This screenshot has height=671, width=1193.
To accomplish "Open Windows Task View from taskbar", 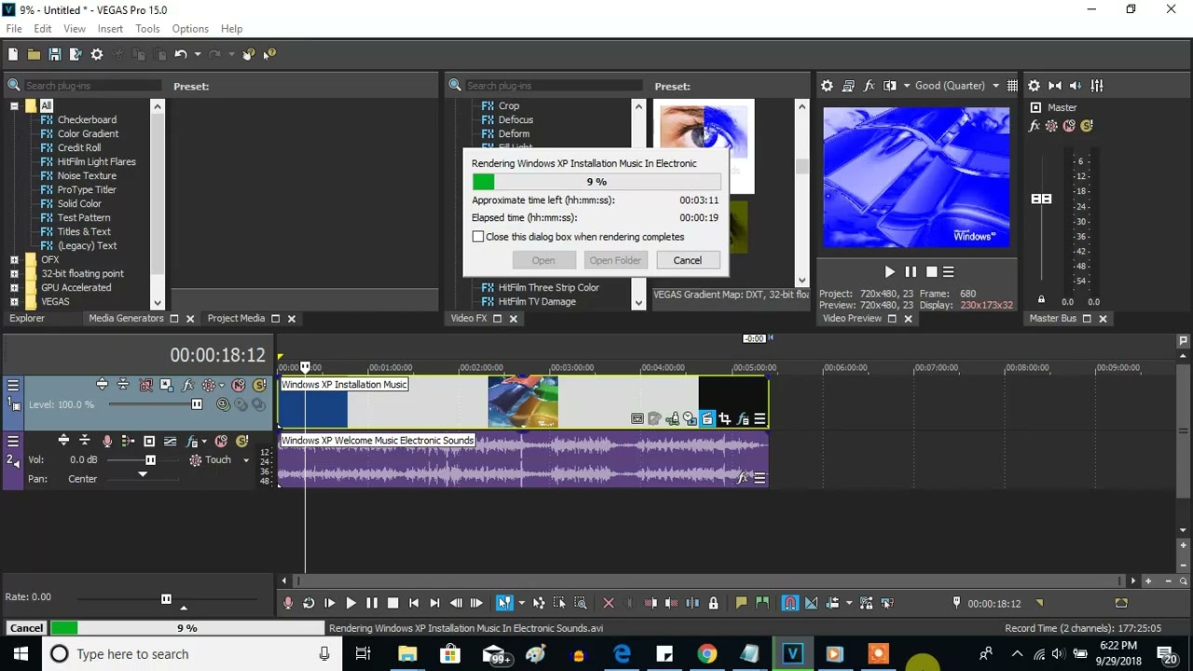I will [363, 654].
